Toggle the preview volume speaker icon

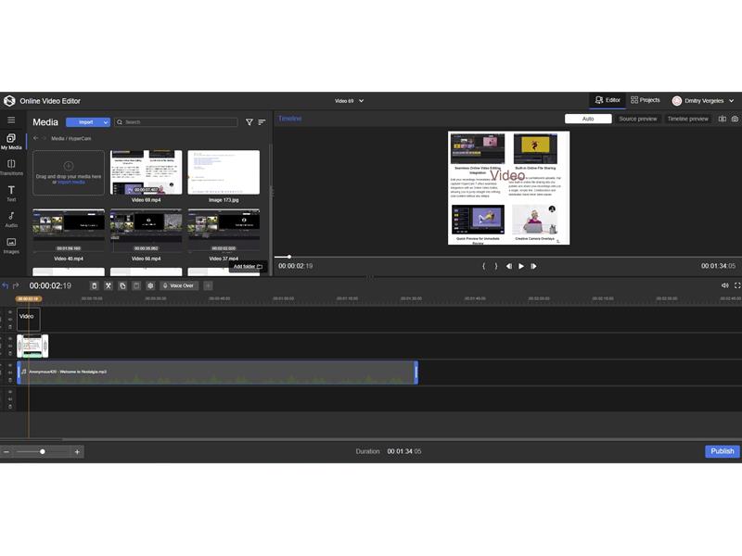coord(724,285)
